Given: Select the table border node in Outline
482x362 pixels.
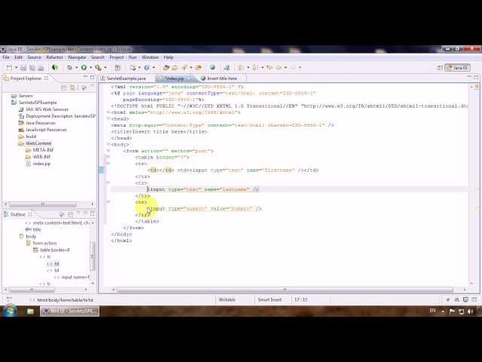Looking at the screenshot, I should pos(55,250).
